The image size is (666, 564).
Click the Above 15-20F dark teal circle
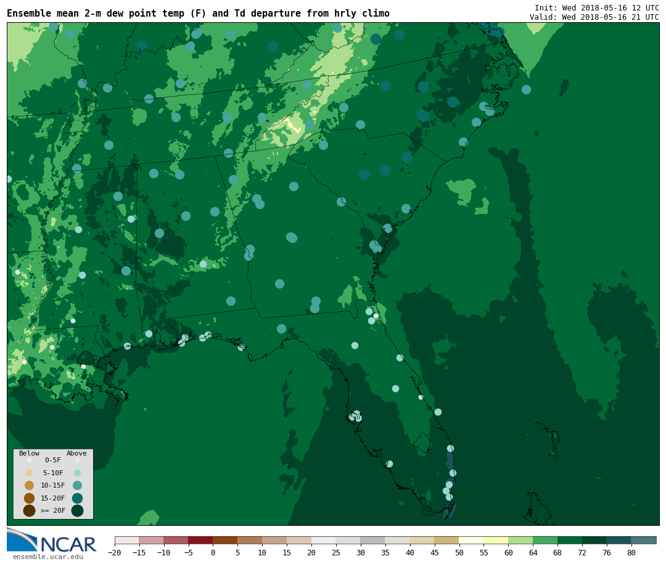77,498
